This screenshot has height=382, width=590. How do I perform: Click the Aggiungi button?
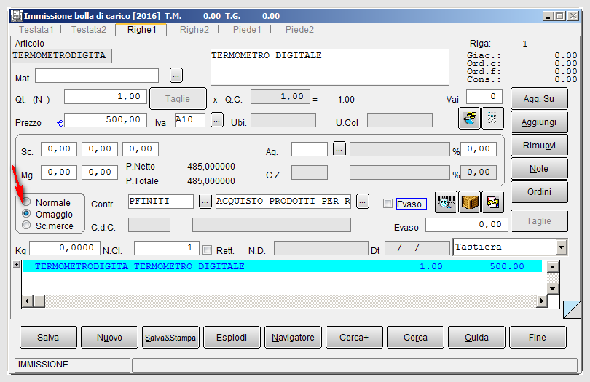pyautogui.click(x=539, y=122)
